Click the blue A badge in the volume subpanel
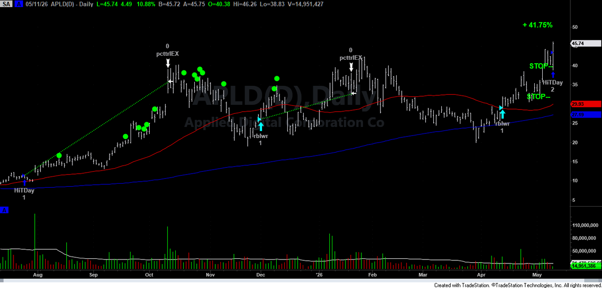602x288 pixels. 5,210
